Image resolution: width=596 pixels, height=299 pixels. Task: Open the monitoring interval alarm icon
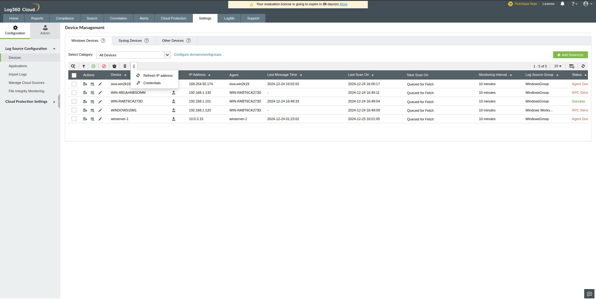click(x=114, y=66)
